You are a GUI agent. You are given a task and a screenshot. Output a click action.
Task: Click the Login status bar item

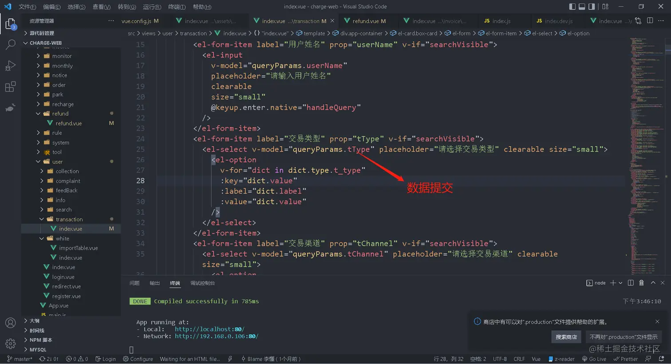(106, 359)
